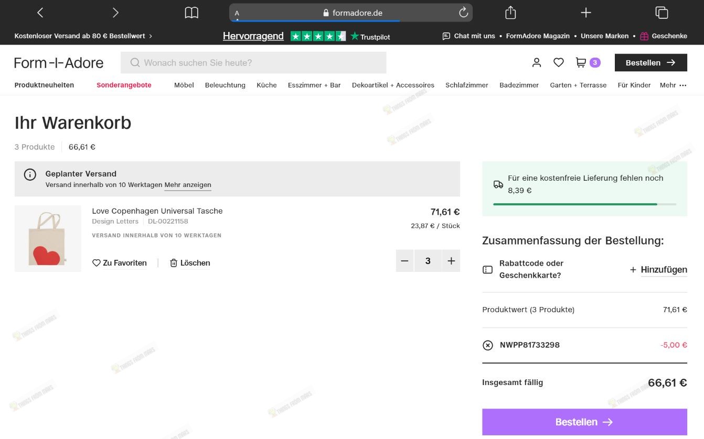The height and width of the screenshot is (439, 704).
Task: Open the FormAdore Magazin link
Action: click(x=538, y=36)
